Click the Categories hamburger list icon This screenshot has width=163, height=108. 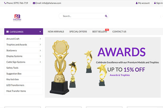pyautogui.click(x=7, y=32)
